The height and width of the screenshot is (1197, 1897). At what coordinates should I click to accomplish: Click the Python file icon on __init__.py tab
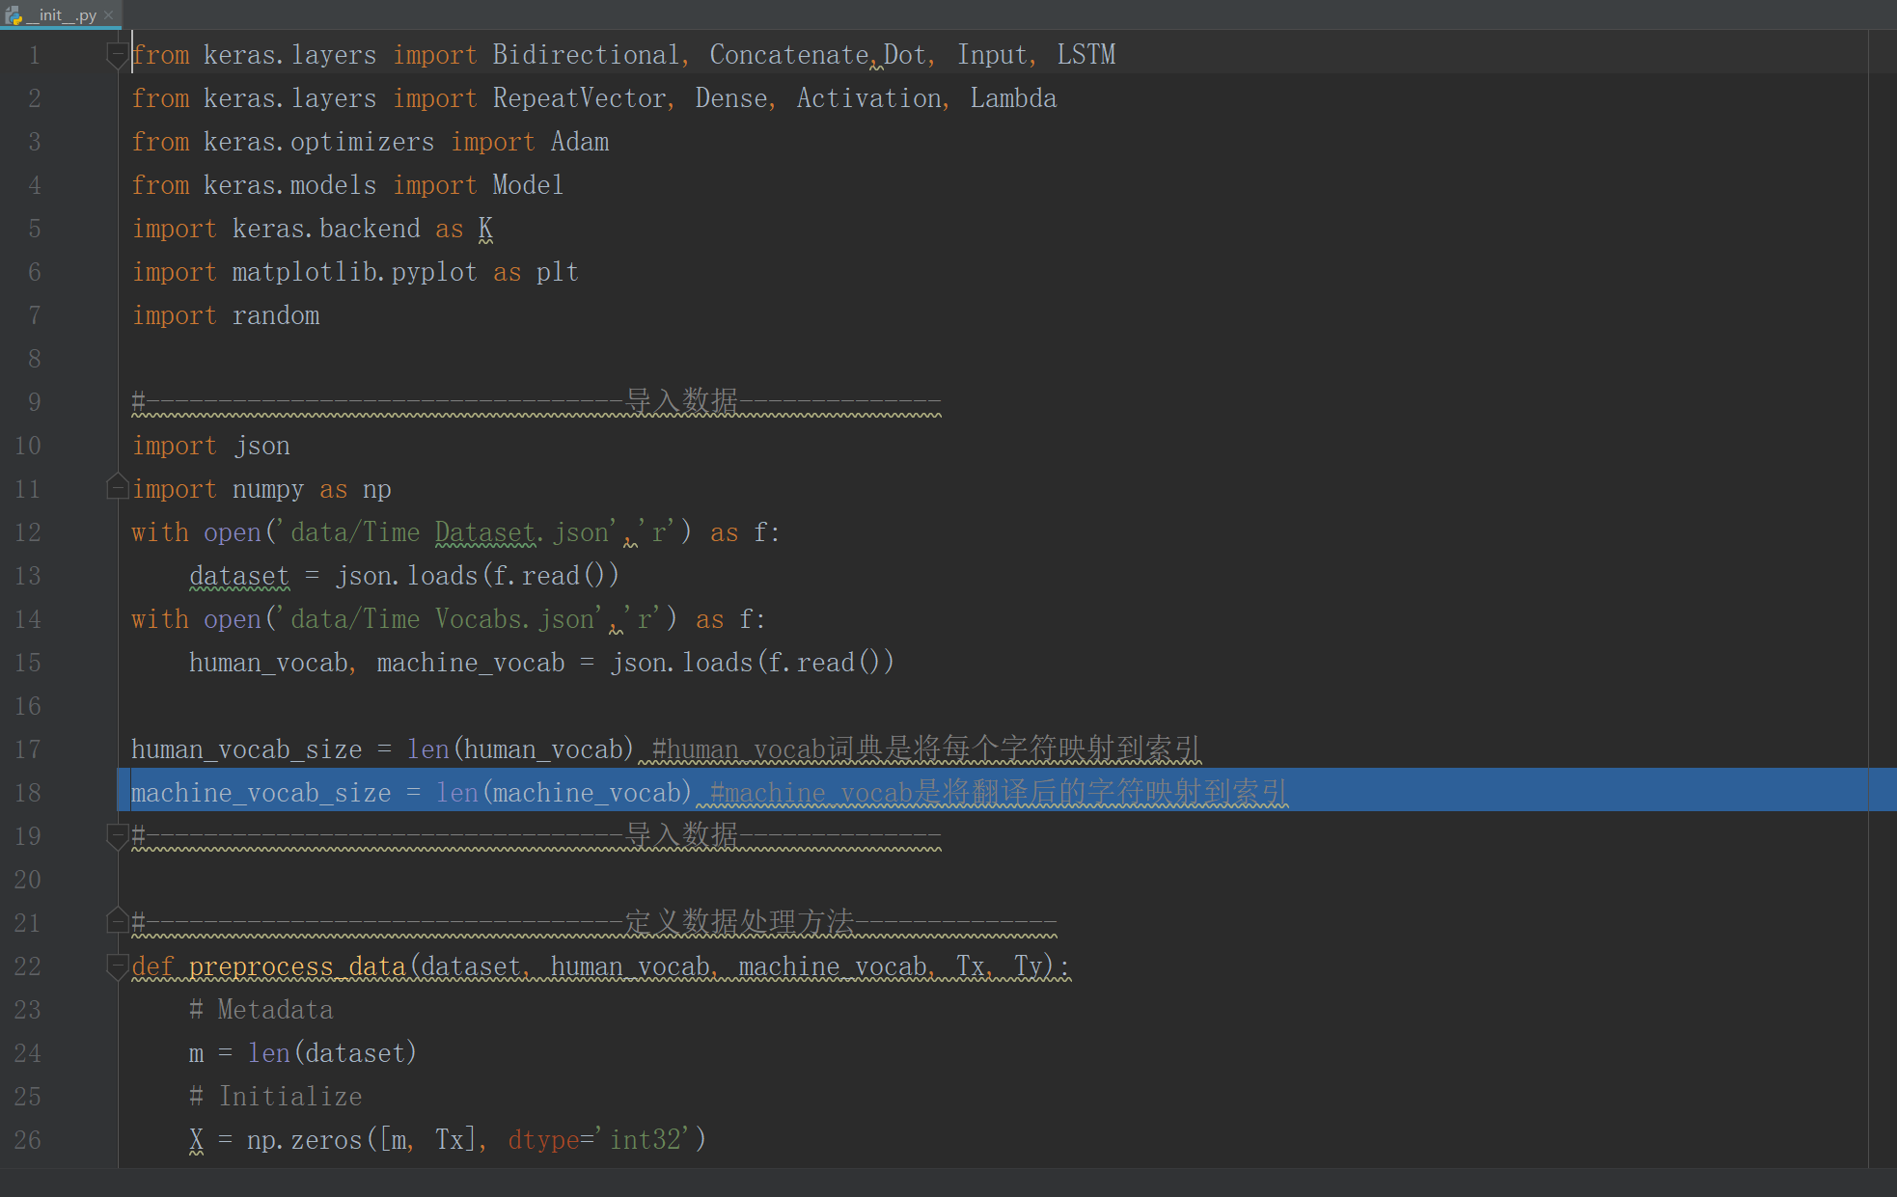[x=14, y=14]
